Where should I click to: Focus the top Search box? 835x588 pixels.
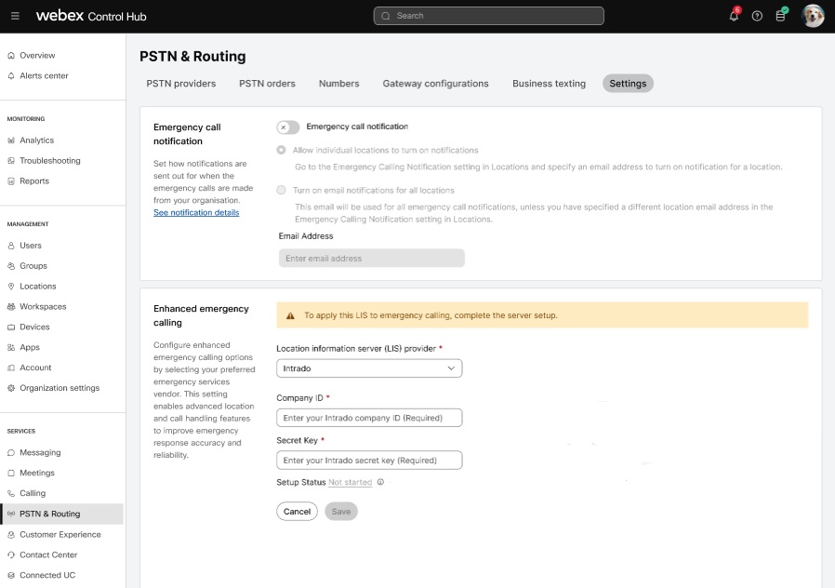489,16
